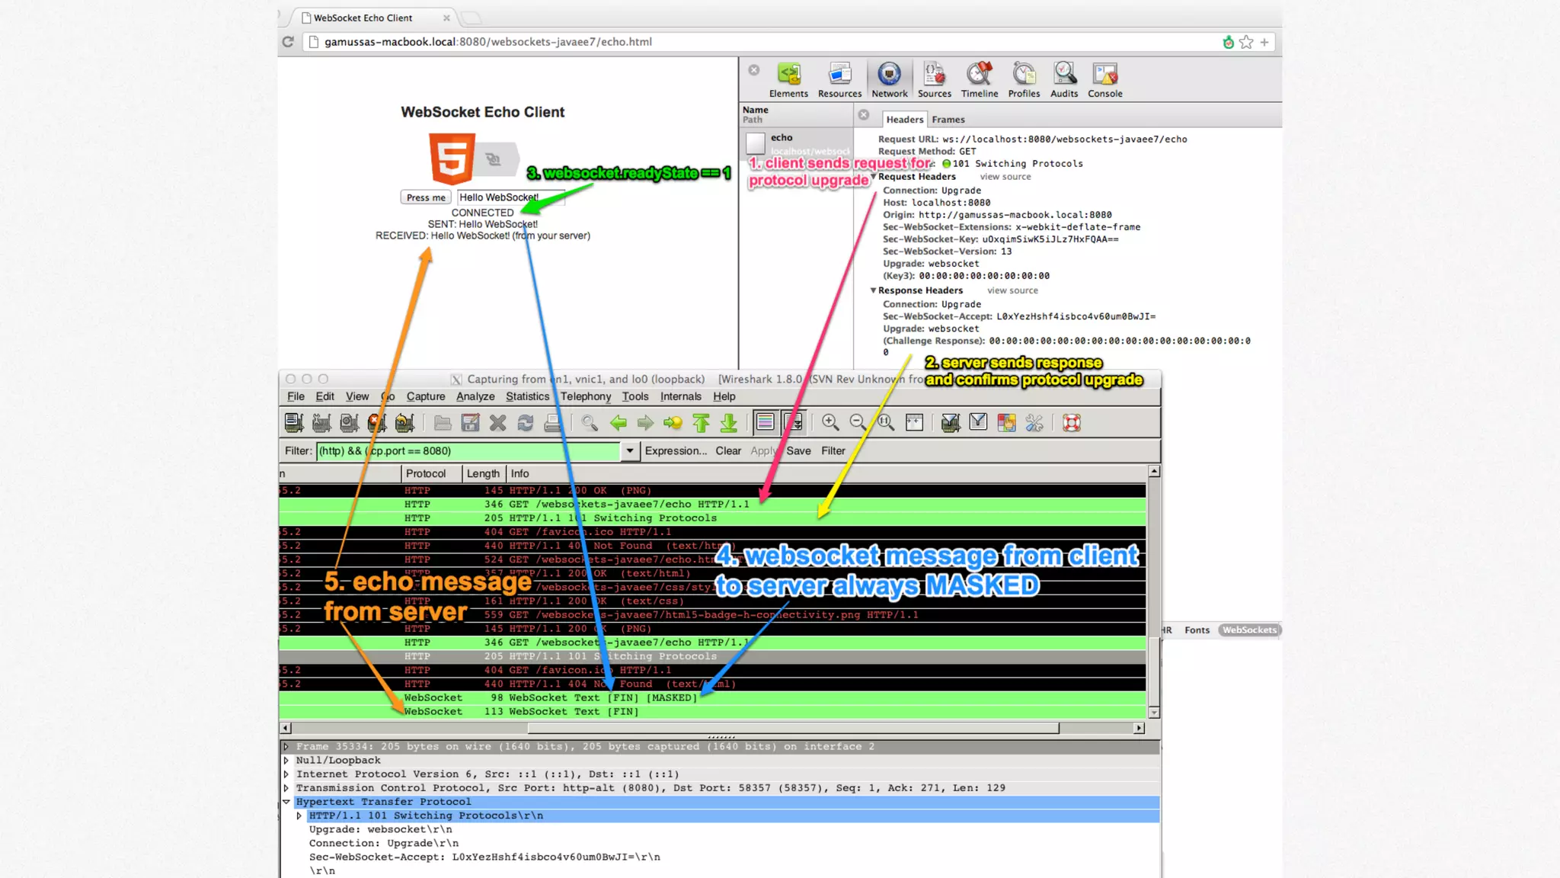Open the Statistics menu in Wireshark
This screenshot has width=1560, height=878.
pyautogui.click(x=527, y=396)
